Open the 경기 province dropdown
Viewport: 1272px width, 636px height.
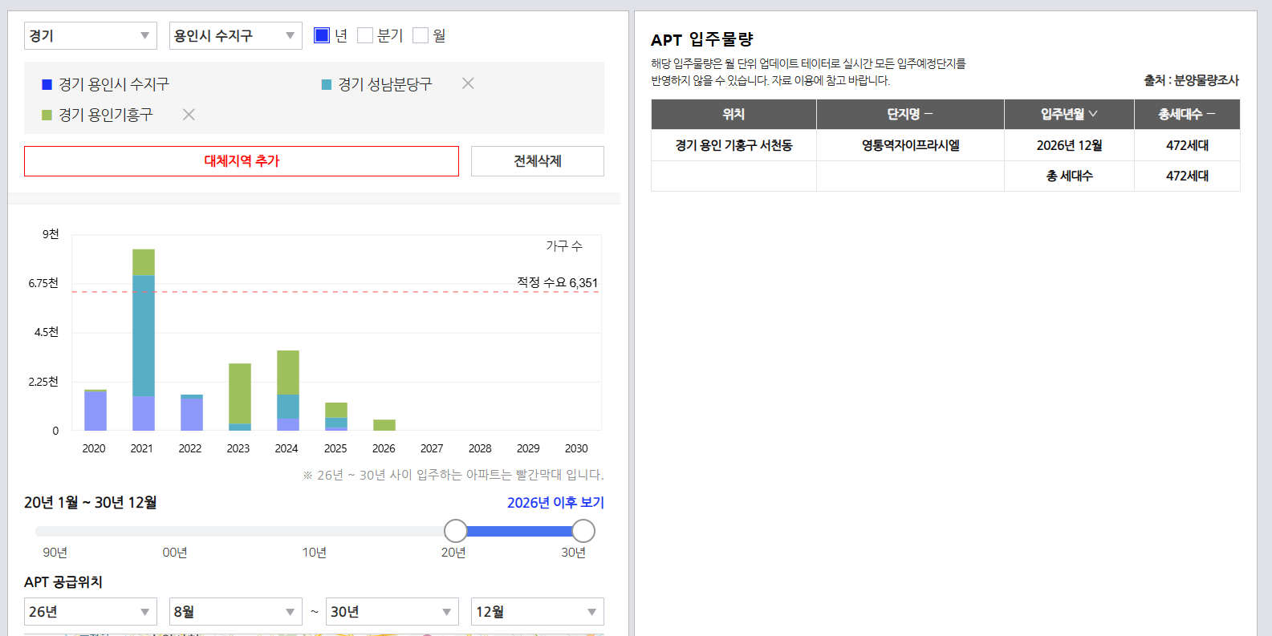(91, 35)
